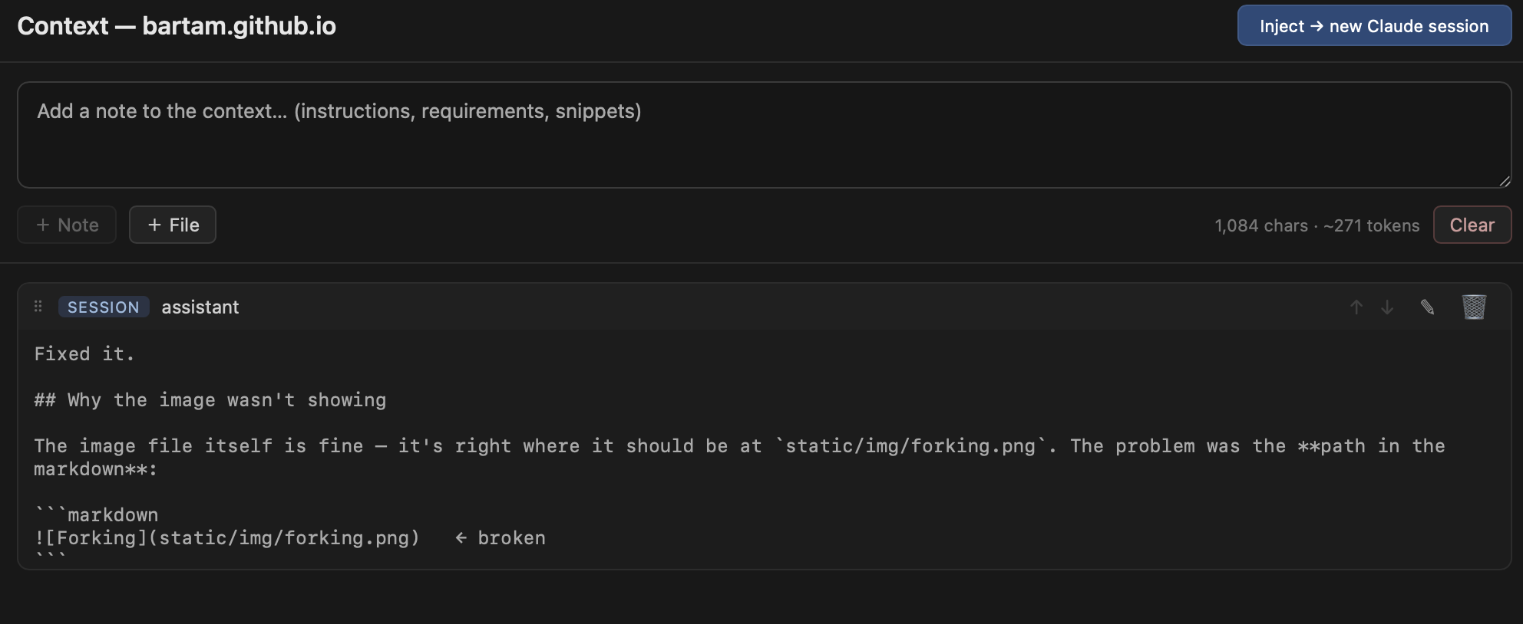This screenshot has width=1523, height=624.
Task: Open the + File picker button
Action: [x=173, y=225]
